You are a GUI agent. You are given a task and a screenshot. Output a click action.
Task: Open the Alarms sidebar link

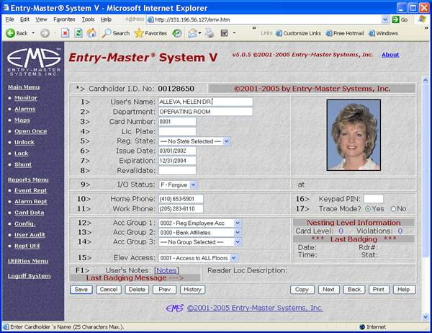pos(25,109)
